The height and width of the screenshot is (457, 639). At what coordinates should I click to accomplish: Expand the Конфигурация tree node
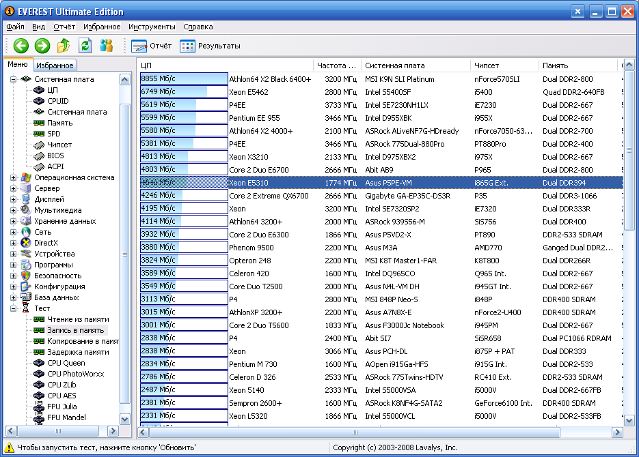tap(14, 286)
